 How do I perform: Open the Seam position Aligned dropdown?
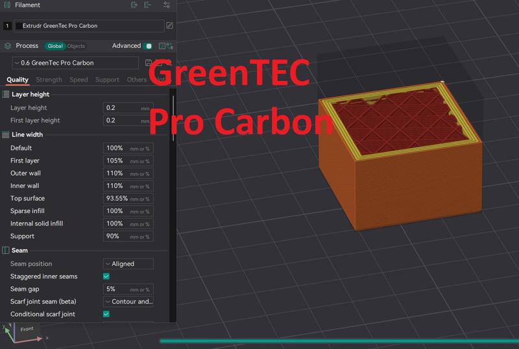click(128, 264)
